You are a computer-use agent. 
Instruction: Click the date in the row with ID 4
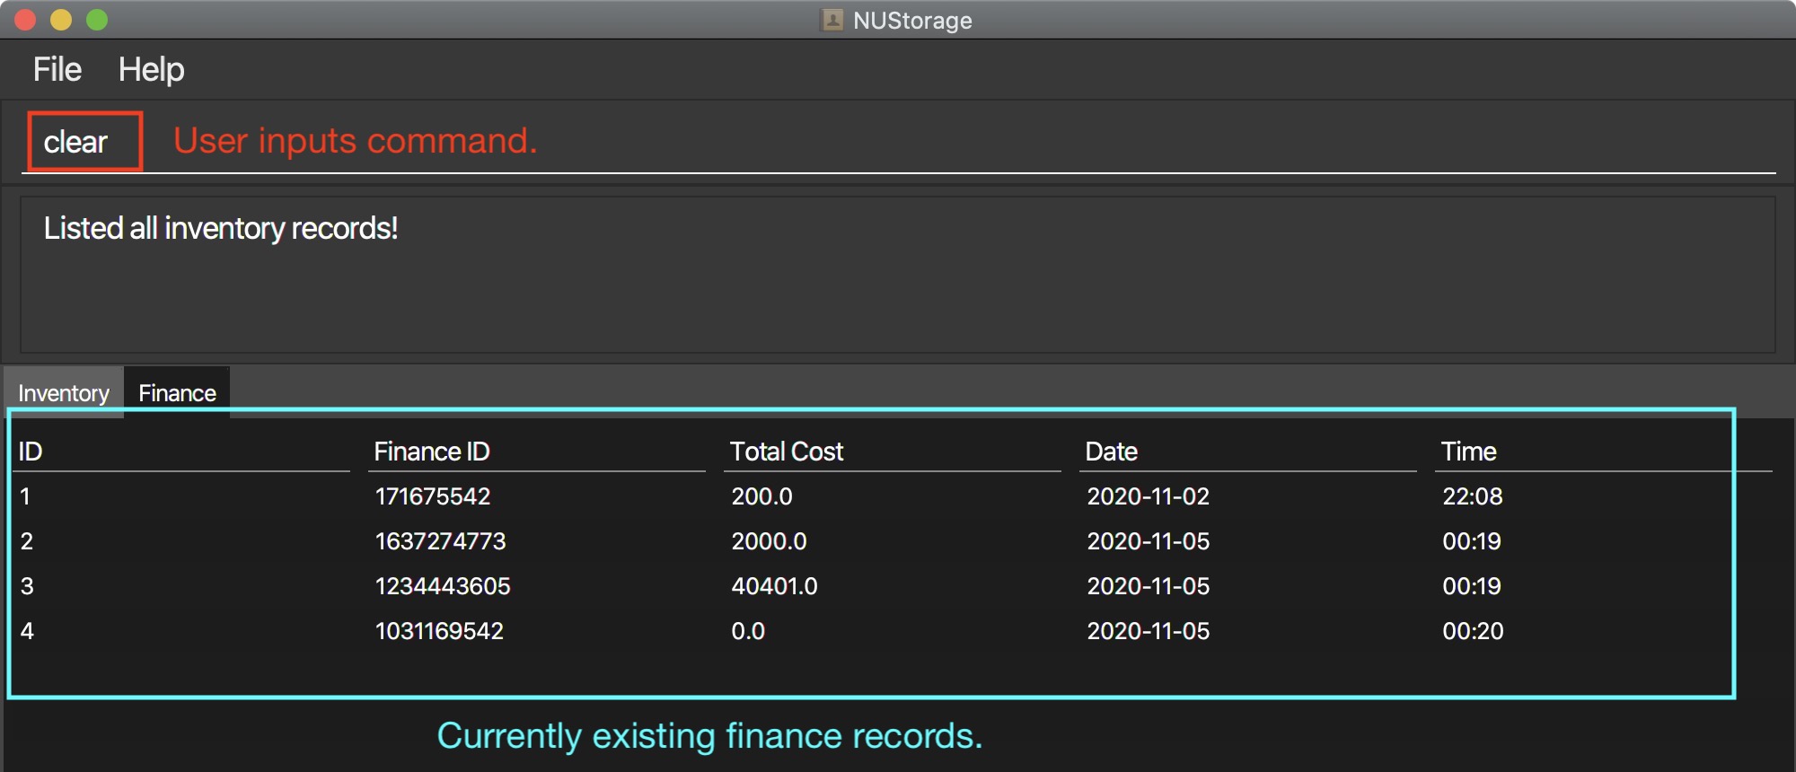coord(1149,631)
